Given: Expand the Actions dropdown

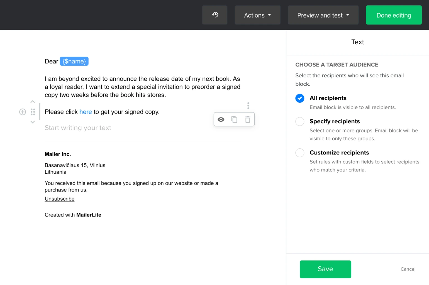Looking at the screenshot, I should pos(257,15).
